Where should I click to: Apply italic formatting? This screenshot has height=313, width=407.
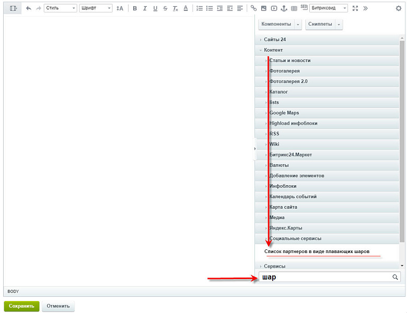pyautogui.click(x=145, y=8)
